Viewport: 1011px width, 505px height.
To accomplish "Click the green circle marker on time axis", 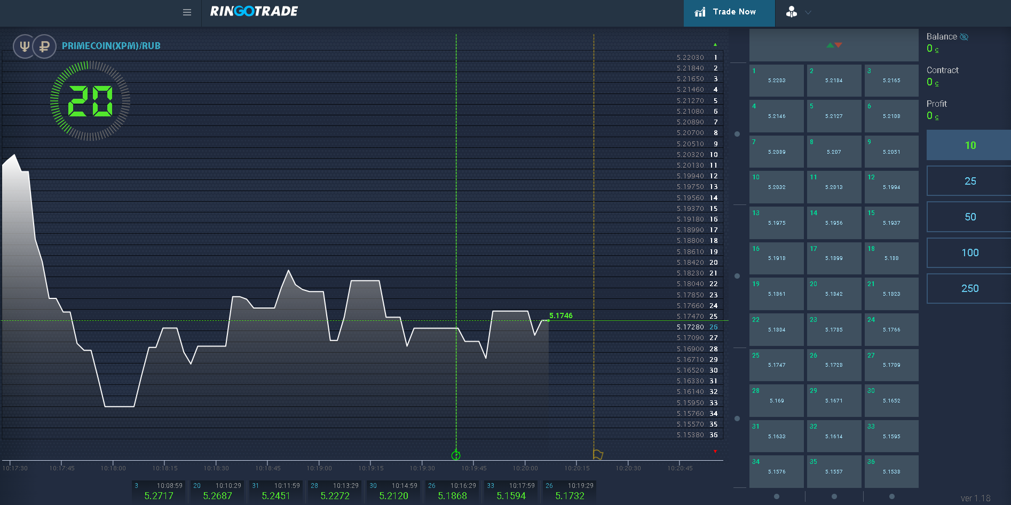I will point(456,455).
